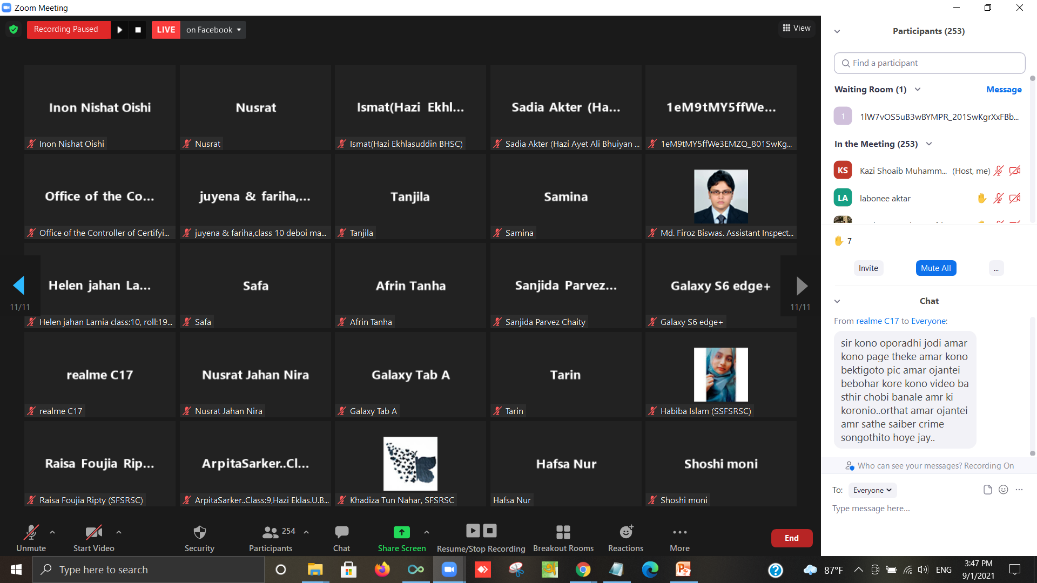
Task: Expand audio options arrow beside Unmute
Action: 52,532
